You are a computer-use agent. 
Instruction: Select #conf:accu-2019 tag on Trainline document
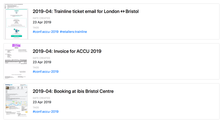45,32
